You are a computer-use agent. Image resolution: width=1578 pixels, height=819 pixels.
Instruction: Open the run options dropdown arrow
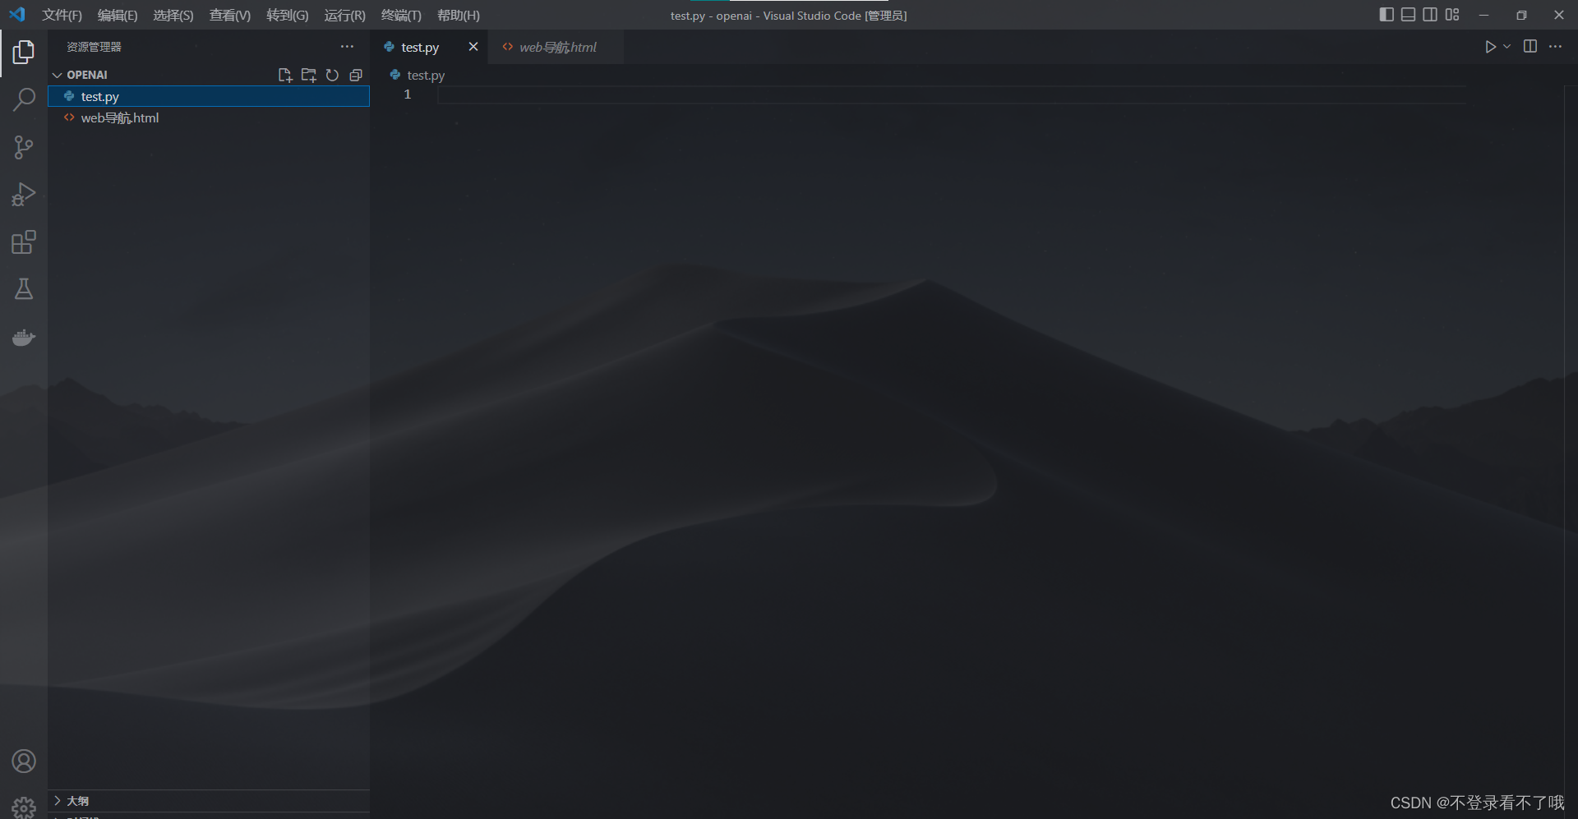pyautogui.click(x=1506, y=47)
